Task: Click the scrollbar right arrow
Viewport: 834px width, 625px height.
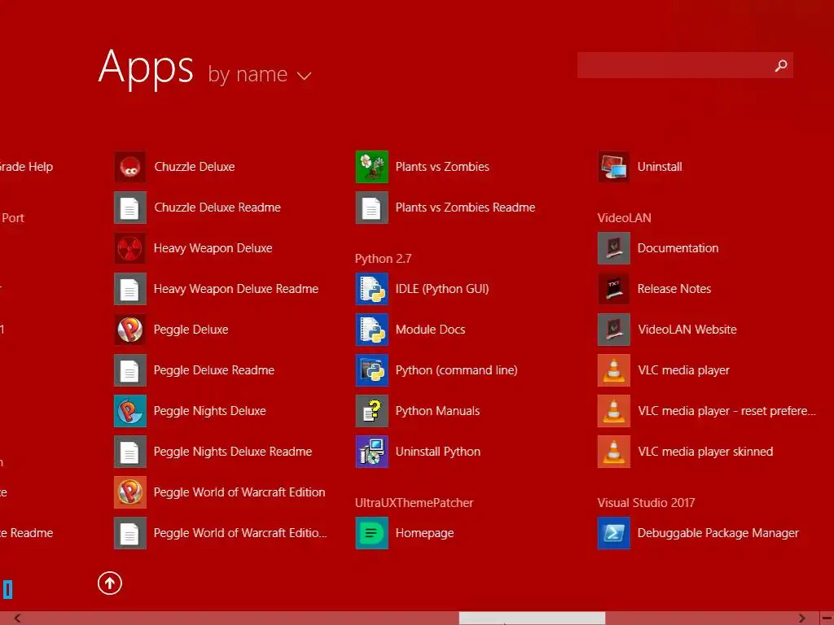Action: (801, 618)
